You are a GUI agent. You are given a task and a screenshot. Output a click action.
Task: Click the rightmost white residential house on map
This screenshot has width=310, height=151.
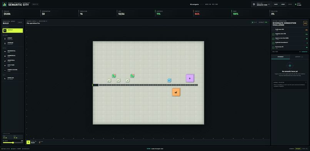pos(128,81)
